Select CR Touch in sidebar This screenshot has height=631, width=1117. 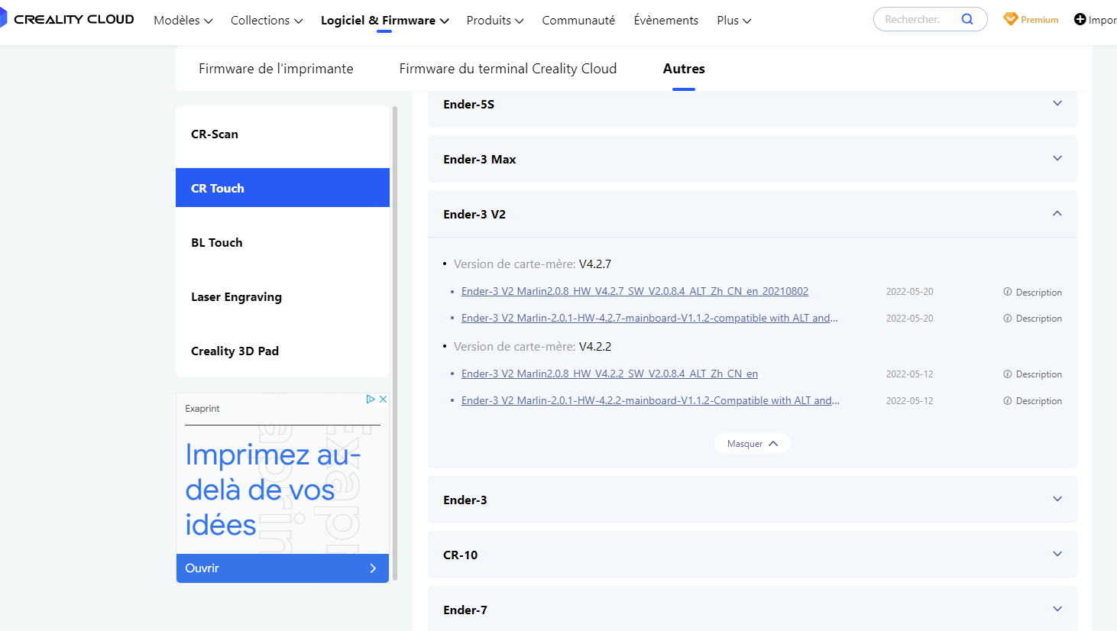point(283,188)
